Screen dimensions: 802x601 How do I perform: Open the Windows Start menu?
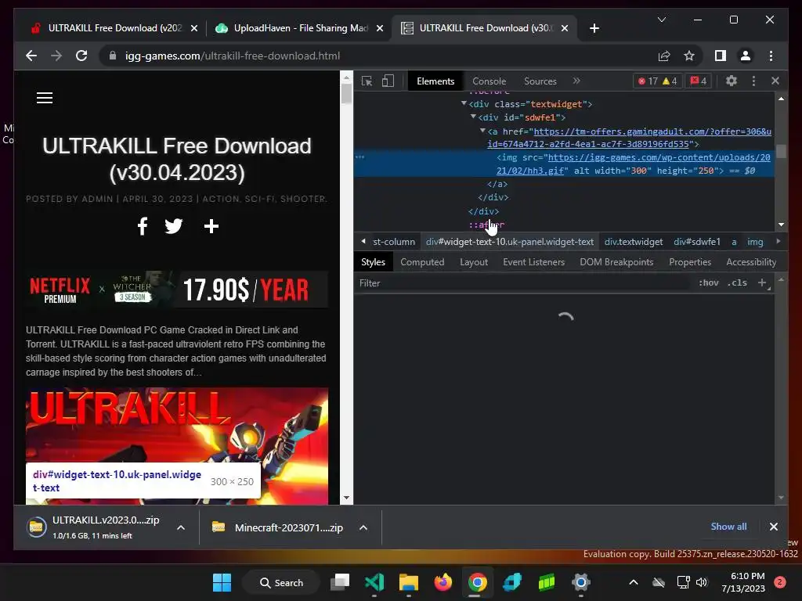222,582
